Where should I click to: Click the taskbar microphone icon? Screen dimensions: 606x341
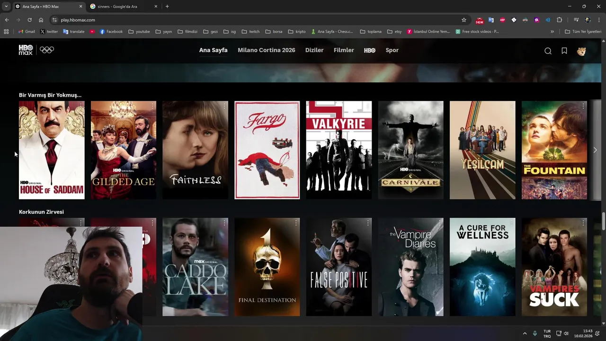pyautogui.click(x=535, y=333)
